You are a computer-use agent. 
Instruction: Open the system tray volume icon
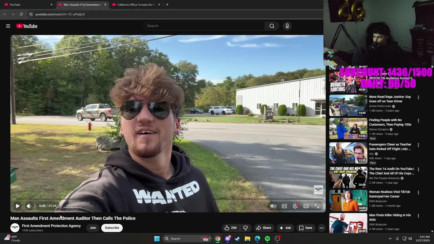tap(410, 239)
